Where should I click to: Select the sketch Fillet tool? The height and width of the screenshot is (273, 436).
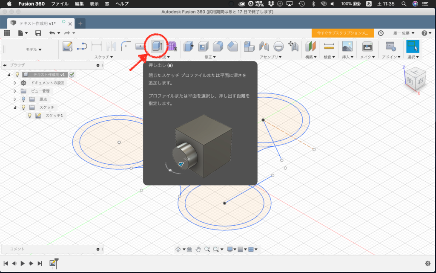pyautogui.click(x=126, y=46)
